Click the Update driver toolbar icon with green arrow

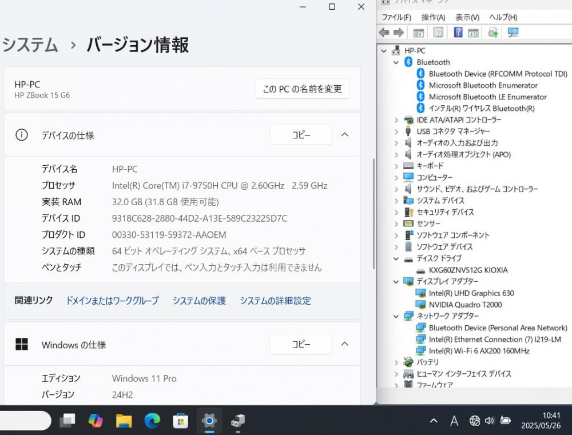coord(493,33)
